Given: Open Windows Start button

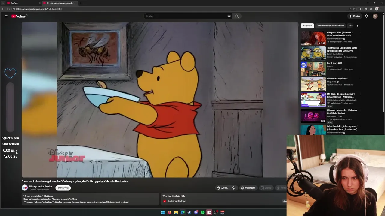Looking at the screenshot, I should pos(163,212).
